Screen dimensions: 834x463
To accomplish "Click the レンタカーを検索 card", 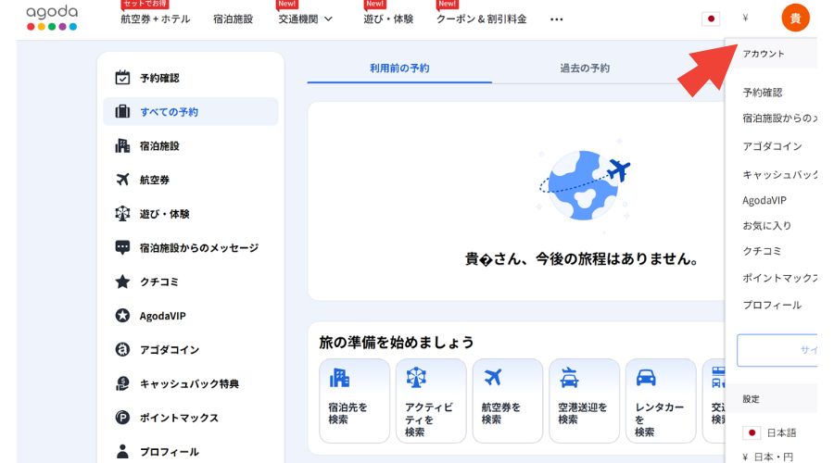I will click(x=661, y=401).
